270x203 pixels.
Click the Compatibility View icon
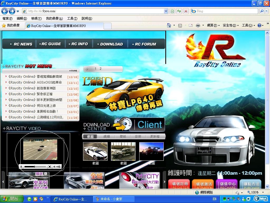pos(172,11)
